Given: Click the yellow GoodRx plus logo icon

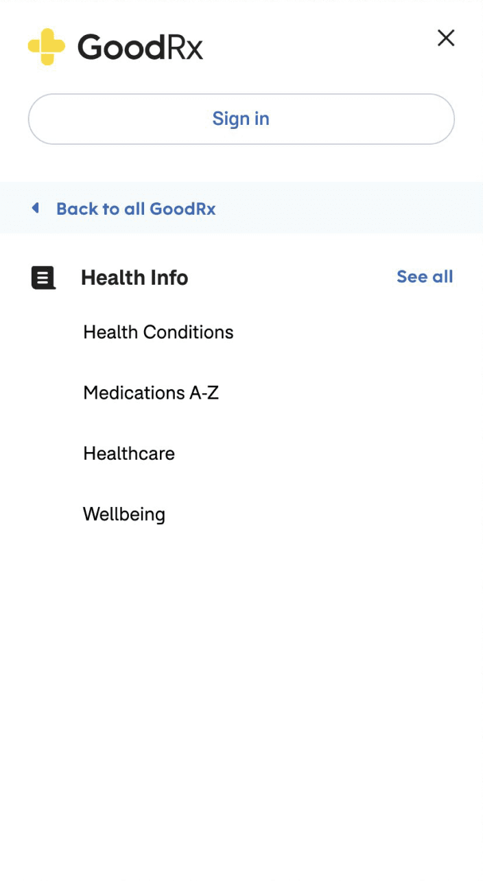Looking at the screenshot, I should pyautogui.click(x=47, y=47).
